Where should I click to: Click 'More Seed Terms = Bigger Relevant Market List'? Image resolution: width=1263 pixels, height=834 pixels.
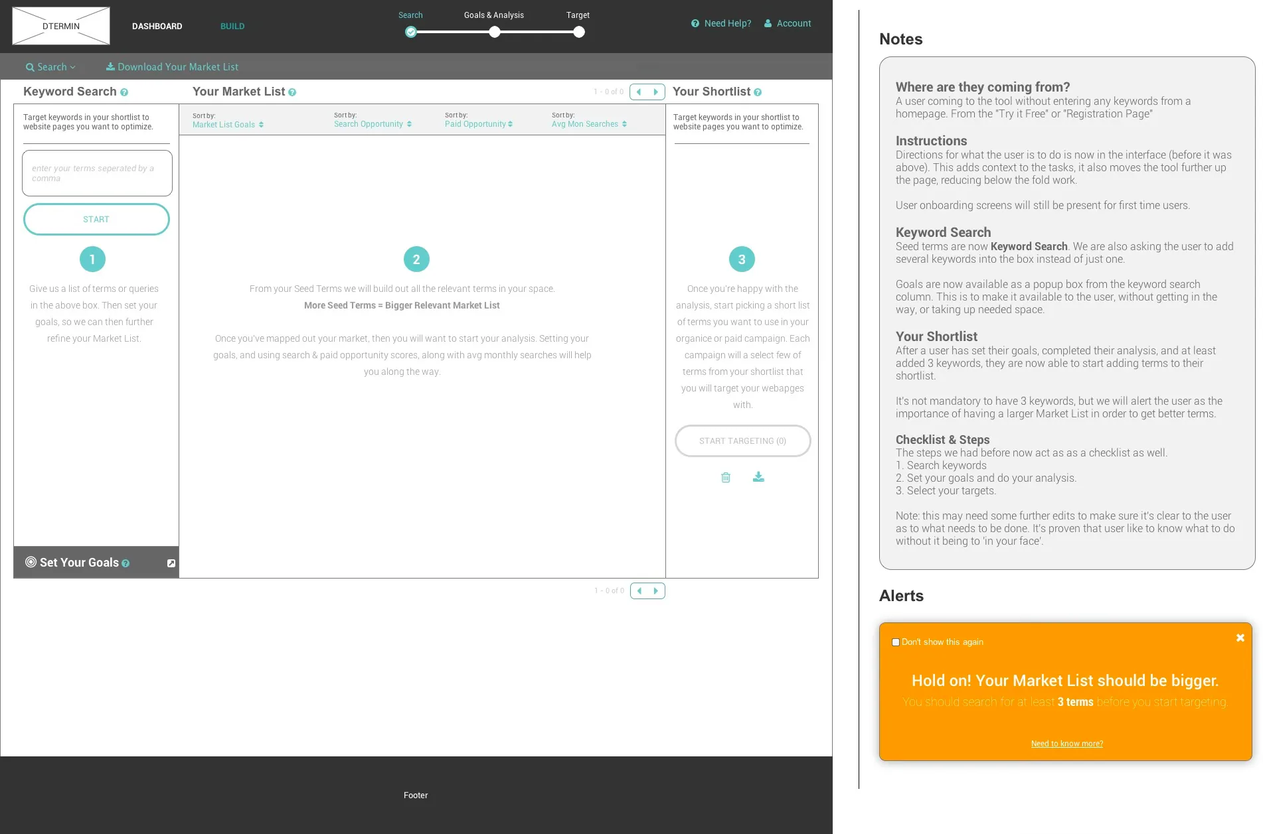pyautogui.click(x=402, y=305)
